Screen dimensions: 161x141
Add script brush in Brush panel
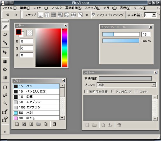point(31,124)
